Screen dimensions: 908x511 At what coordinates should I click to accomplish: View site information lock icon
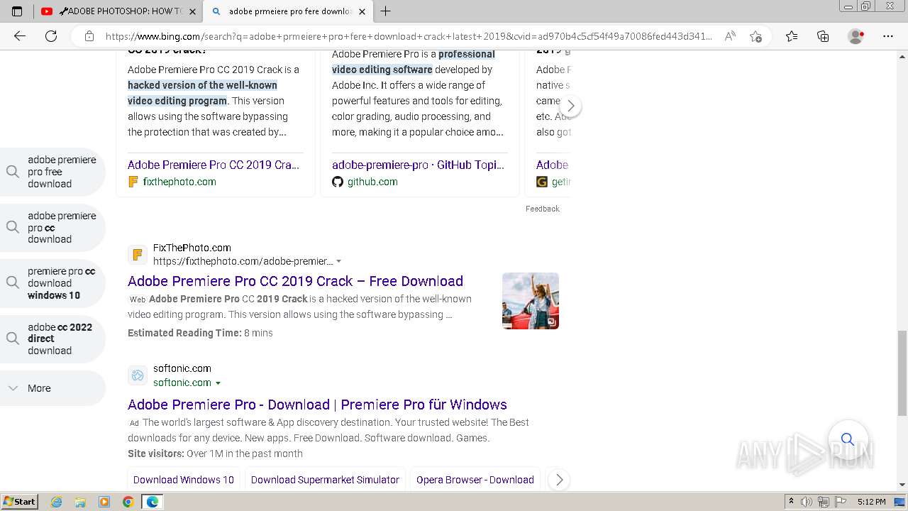coord(89,36)
